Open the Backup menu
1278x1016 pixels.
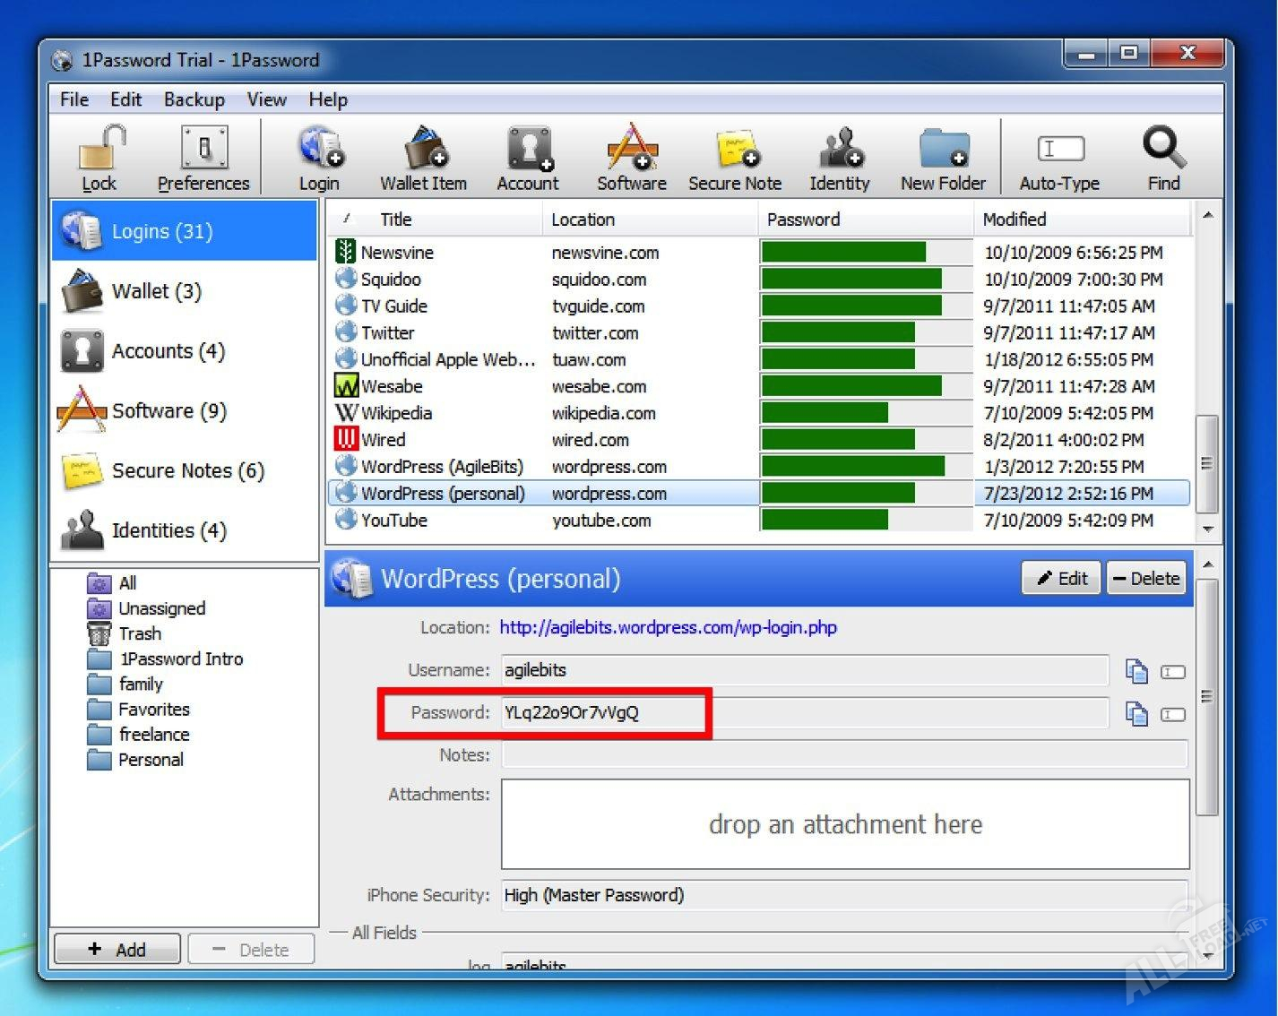pos(194,99)
